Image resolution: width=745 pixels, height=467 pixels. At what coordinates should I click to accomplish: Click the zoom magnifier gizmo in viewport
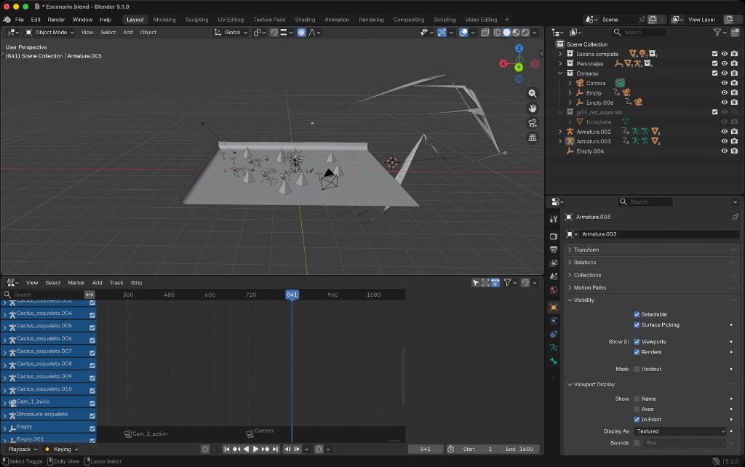(533, 94)
